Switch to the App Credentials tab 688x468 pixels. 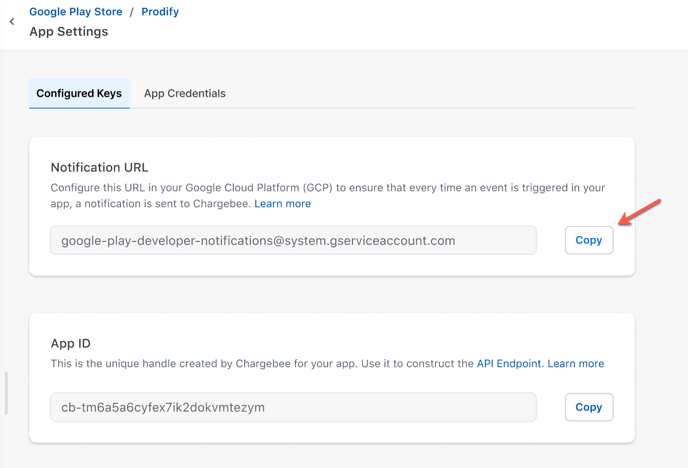(184, 93)
